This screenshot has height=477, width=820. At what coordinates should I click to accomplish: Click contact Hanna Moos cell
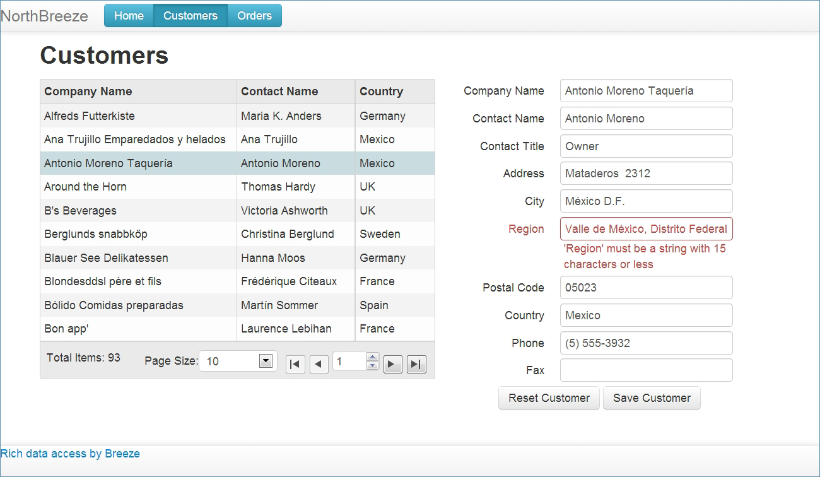(296, 258)
